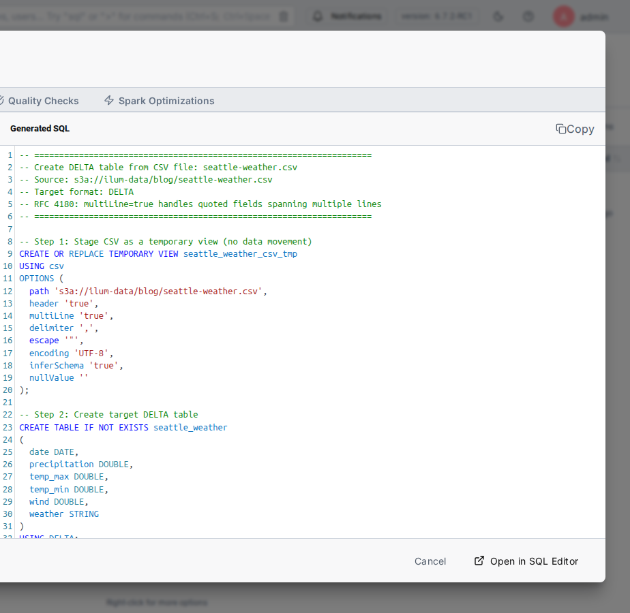This screenshot has height=613, width=630.
Task: Click the path 's3a://ilum-data/blog/seattle-weather.csv' string
Action: (x=158, y=291)
